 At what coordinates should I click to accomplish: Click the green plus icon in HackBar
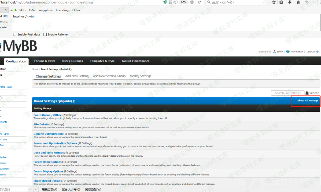click(16, 10)
